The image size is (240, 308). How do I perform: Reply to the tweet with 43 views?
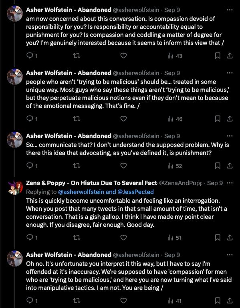pyautogui.click(x=32, y=56)
